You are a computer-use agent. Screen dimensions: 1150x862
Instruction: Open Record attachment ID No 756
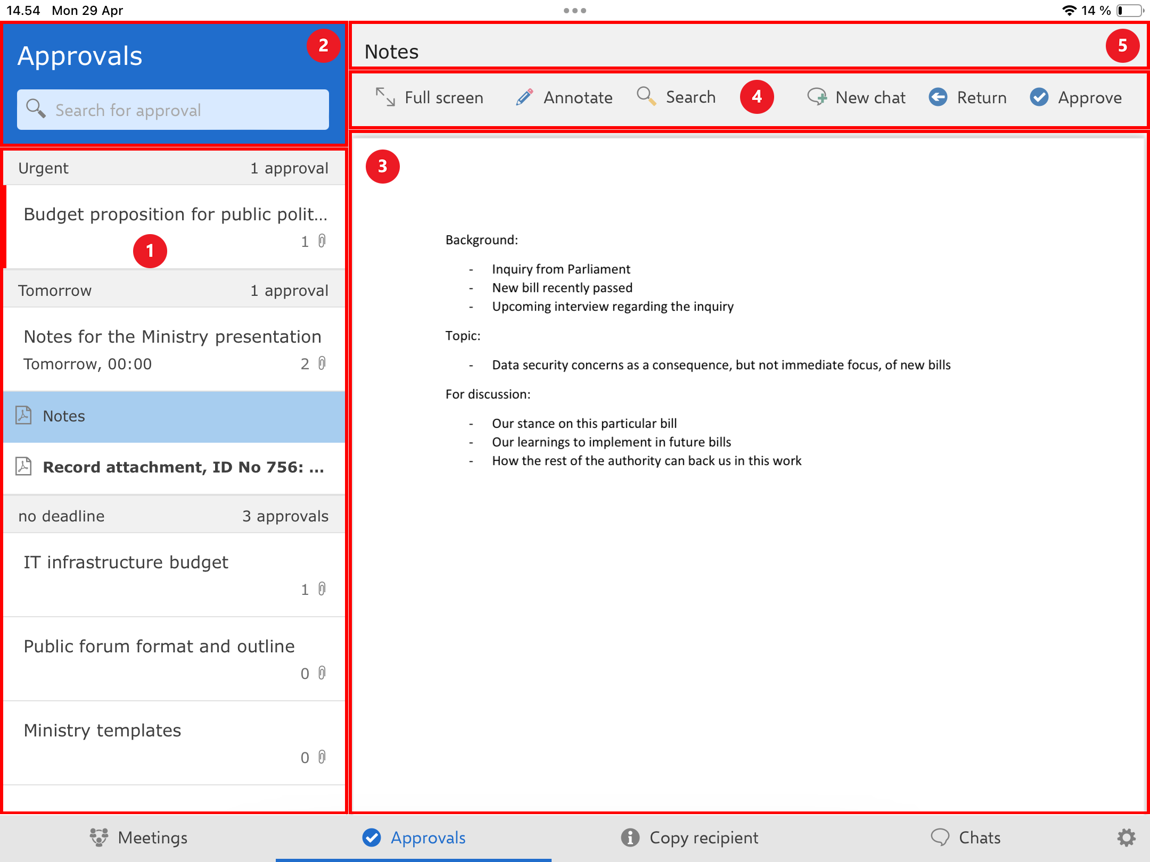[183, 467]
